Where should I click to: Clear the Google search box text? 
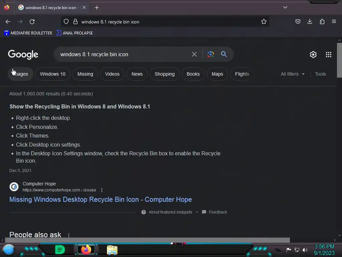pyautogui.click(x=194, y=54)
